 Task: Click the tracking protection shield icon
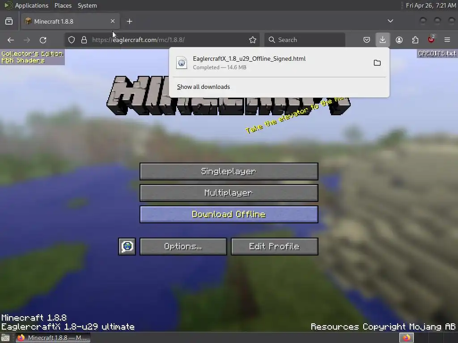[72, 40]
